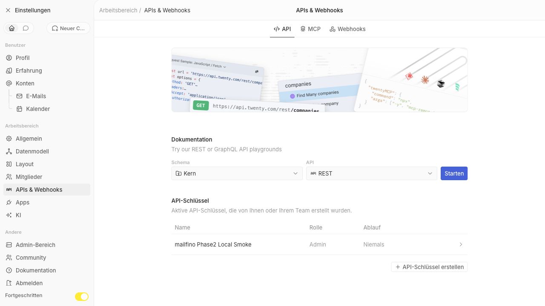
Task: Click the Konten at-sign icon
Action: [9, 83]
